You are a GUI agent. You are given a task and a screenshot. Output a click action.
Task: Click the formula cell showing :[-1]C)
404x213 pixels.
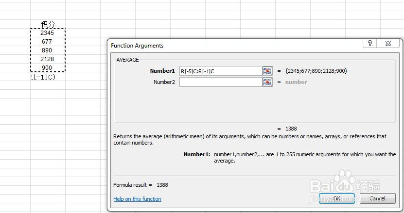[48, 77]
